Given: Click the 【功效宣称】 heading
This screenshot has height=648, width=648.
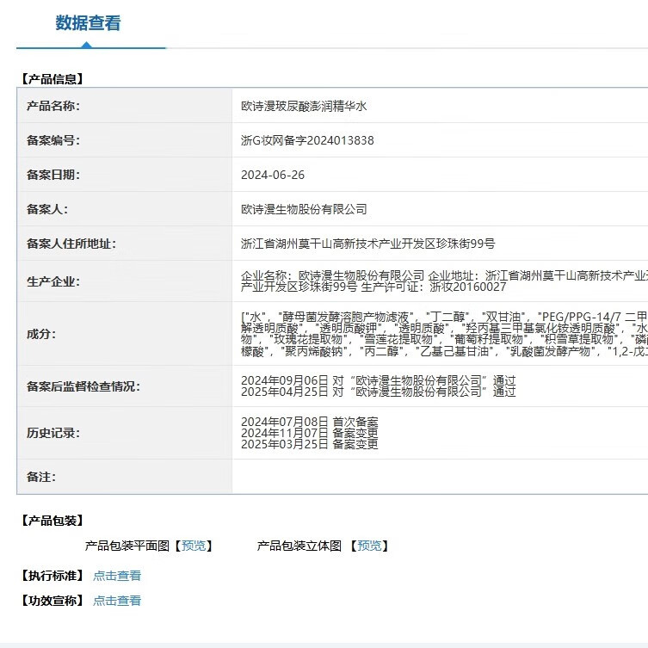Looking at the screenshot, I should 52,601.
